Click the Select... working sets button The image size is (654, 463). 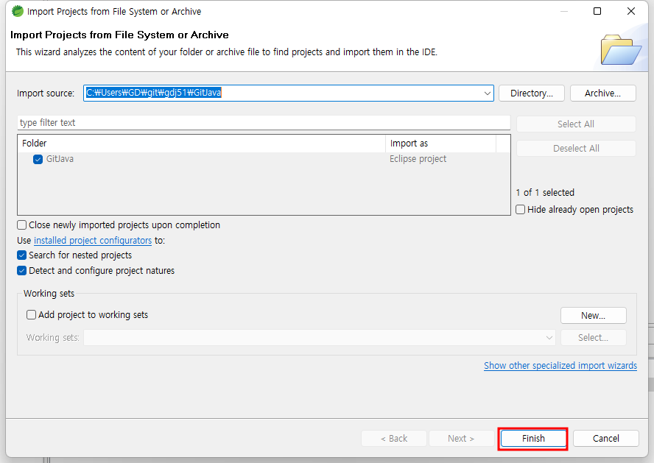[x=593, y=338]
